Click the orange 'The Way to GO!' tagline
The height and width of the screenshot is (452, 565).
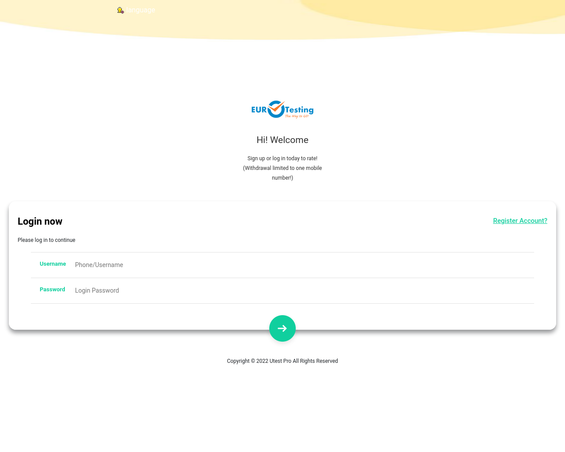(x=297, y=117)
